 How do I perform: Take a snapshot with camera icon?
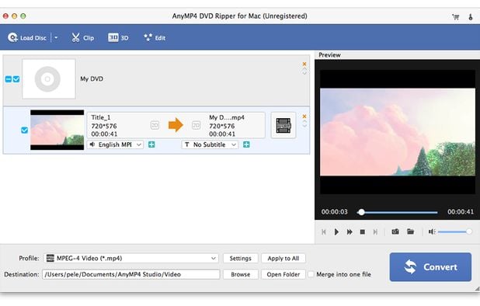[395, 231]
